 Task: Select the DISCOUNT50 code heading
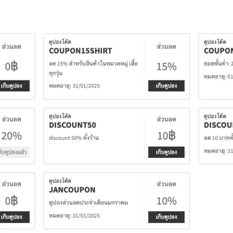click(x=72, y=125)
